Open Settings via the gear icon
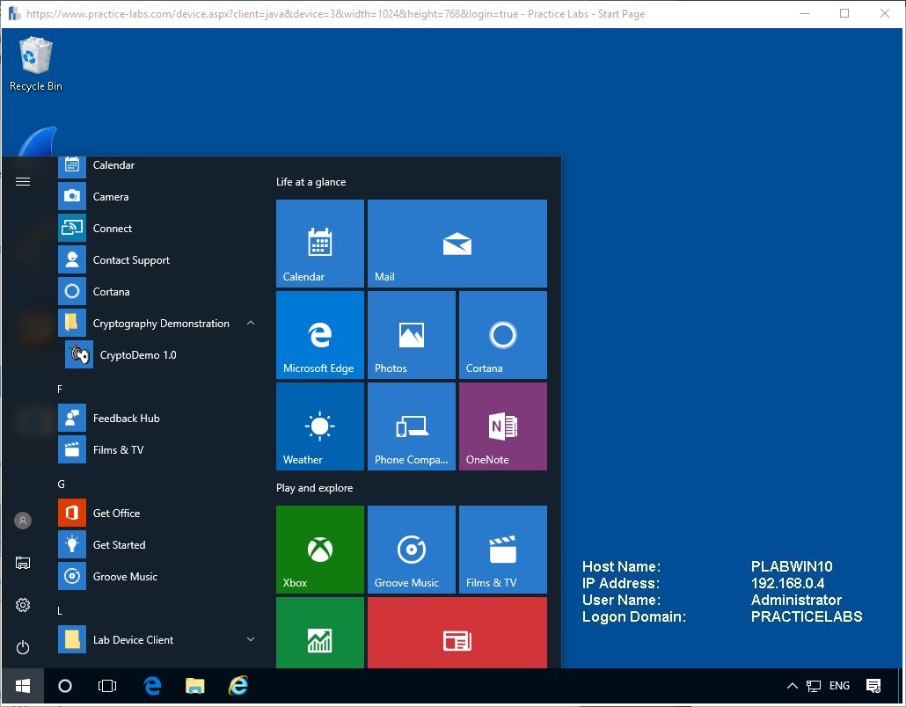 pos(22,605)
